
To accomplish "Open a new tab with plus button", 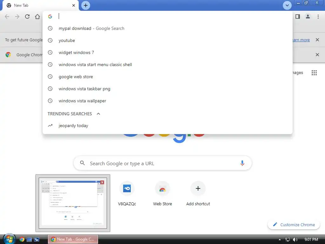I will tap(86, 5).
